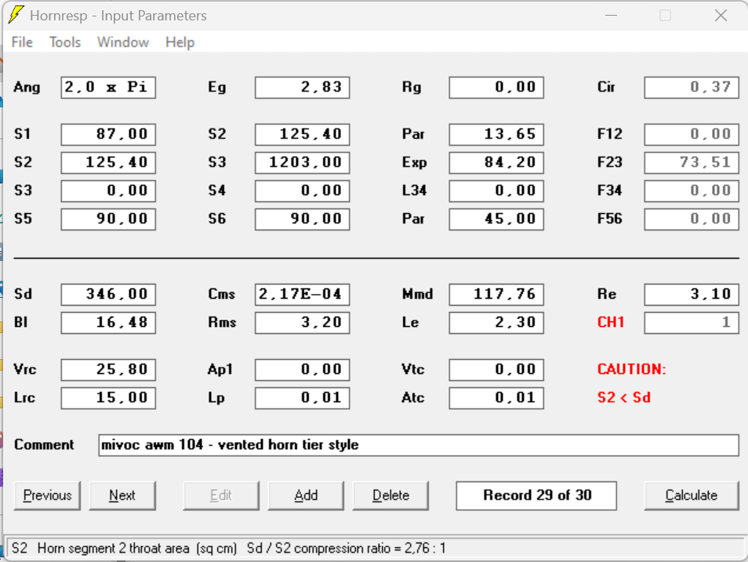Click the Hornresp lightning bolt title icon
This screenshot has width=748, height=562.
tap(16, 14)
